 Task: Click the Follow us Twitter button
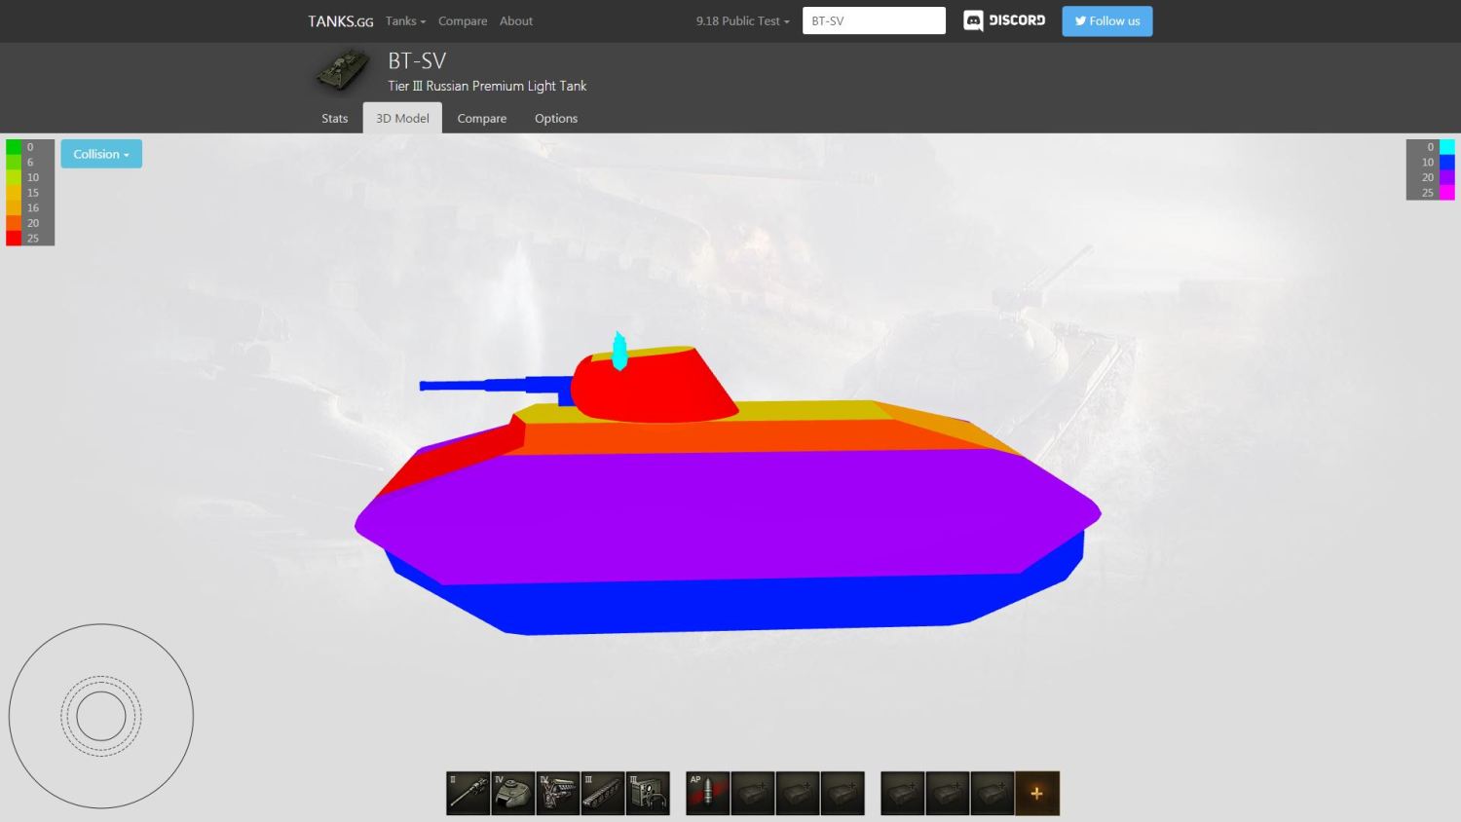(1106, 20)
